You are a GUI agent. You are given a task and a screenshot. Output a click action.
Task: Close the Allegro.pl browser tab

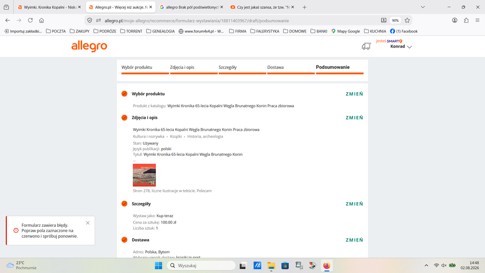click(x=151, y=7)
